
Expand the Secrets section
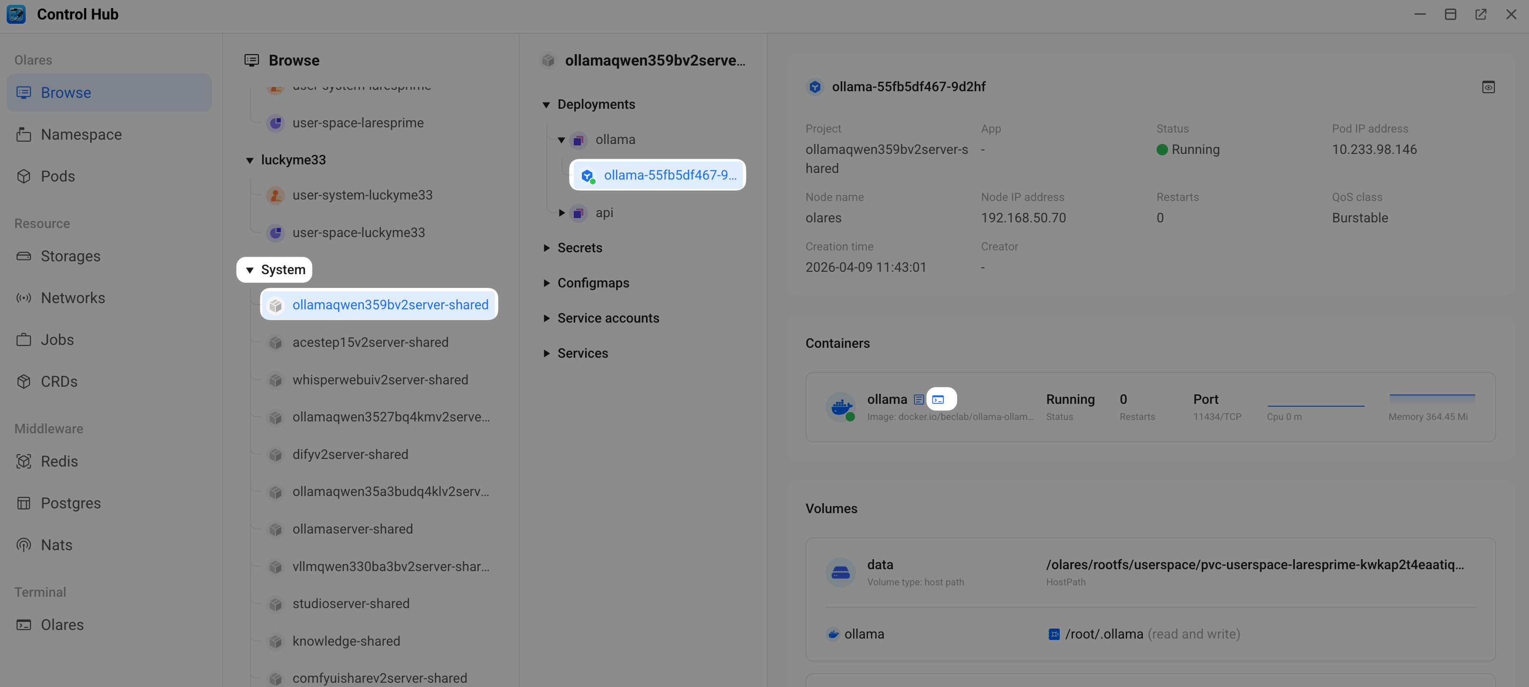[x=547, y=248]
